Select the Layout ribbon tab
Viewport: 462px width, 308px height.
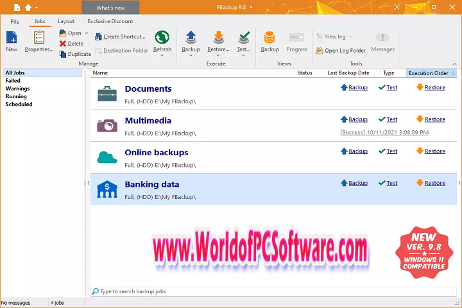pyautogui.click(x=66, y=21)
